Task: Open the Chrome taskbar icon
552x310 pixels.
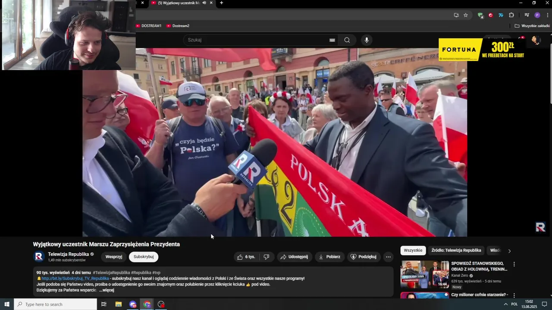Action: [x=147, y=304]
